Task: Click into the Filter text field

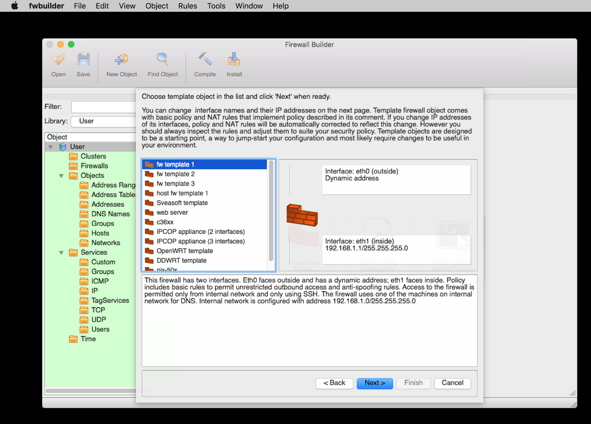Action: [103, 107]
